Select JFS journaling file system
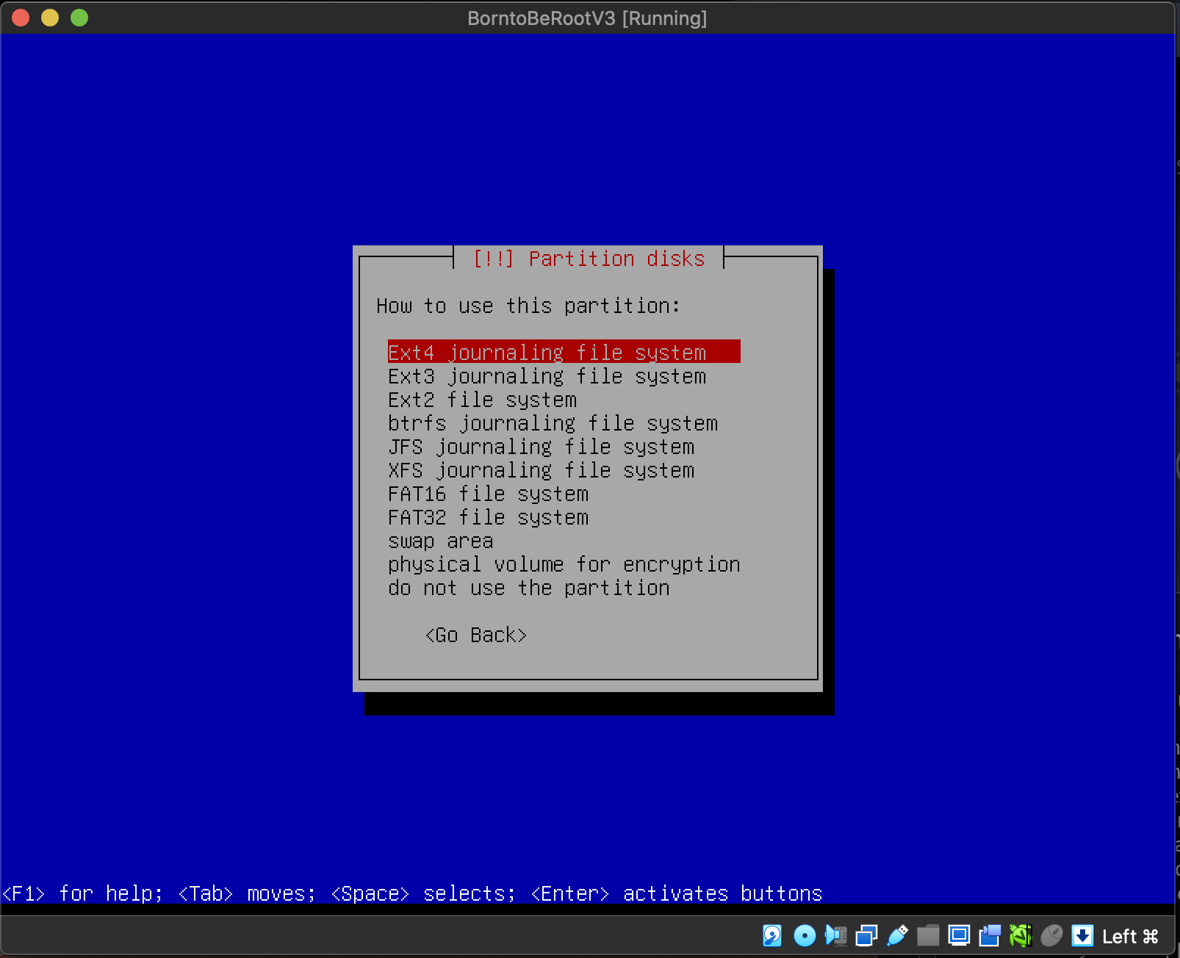 [x=541, y=447]
